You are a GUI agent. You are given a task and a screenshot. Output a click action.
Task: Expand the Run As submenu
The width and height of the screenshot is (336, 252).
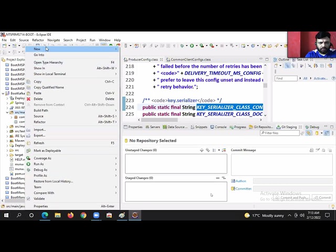(x=72, y=164)
